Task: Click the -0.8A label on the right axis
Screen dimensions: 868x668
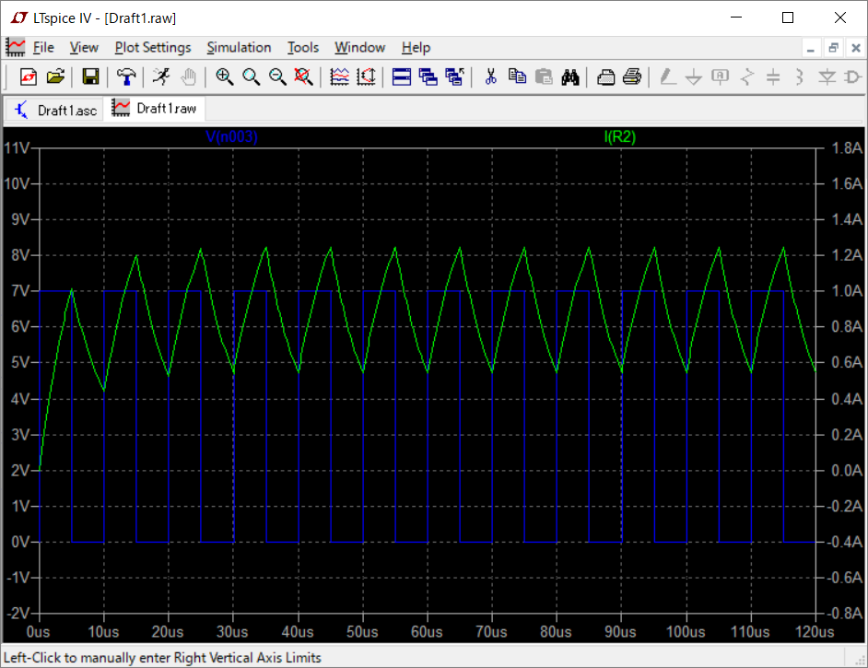Action: tap(845, 614)
